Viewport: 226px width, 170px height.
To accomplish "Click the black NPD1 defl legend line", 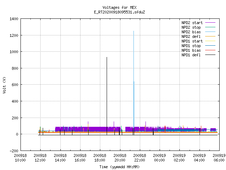I will tap(210, 55).
